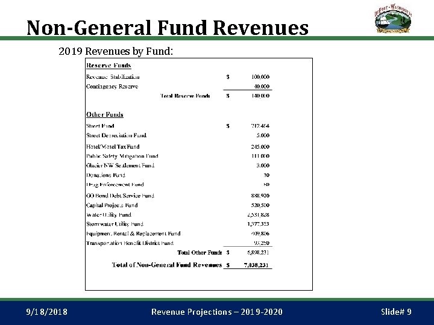
Task: Click the 'GO Bond Debt Service Fund' label
Action: coord(120,196)
